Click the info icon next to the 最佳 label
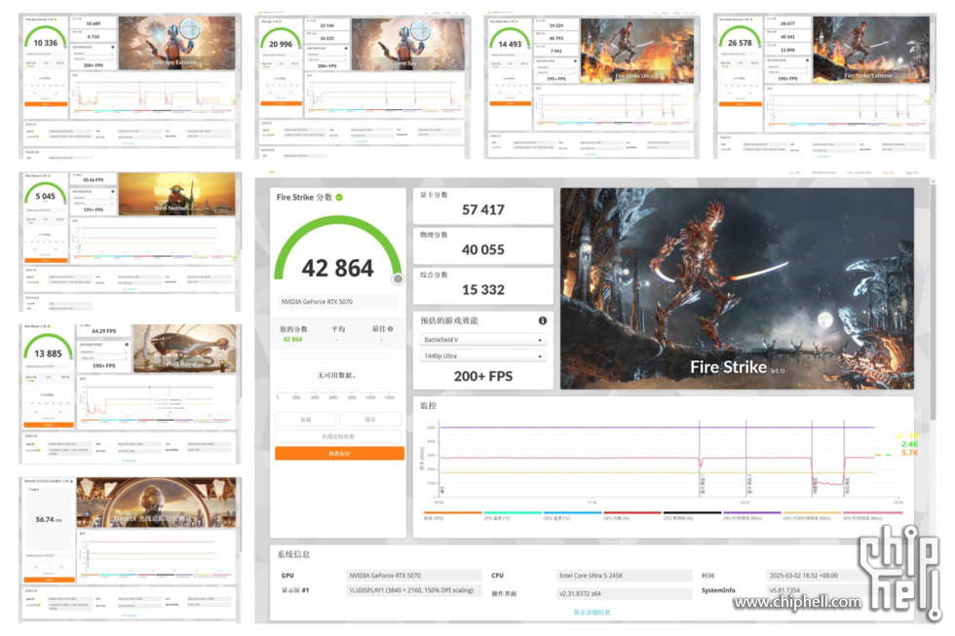The width and height of the screenshot is (955, 636). [390, 329]
